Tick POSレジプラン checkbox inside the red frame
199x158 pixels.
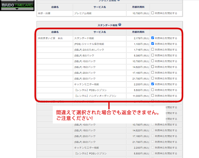[153, 90]
